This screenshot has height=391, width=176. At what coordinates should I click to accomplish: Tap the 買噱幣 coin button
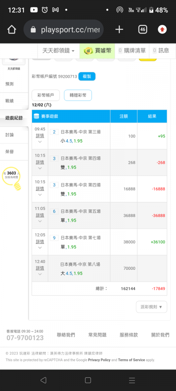[x=97, y=50]
